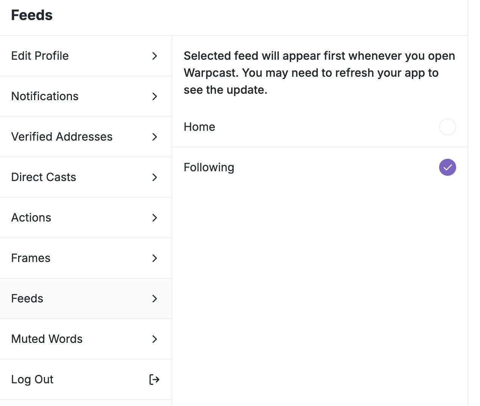Click the Muted Words chevron icon
The width and height of the screenshot is (480, 406).
[154, 339]
